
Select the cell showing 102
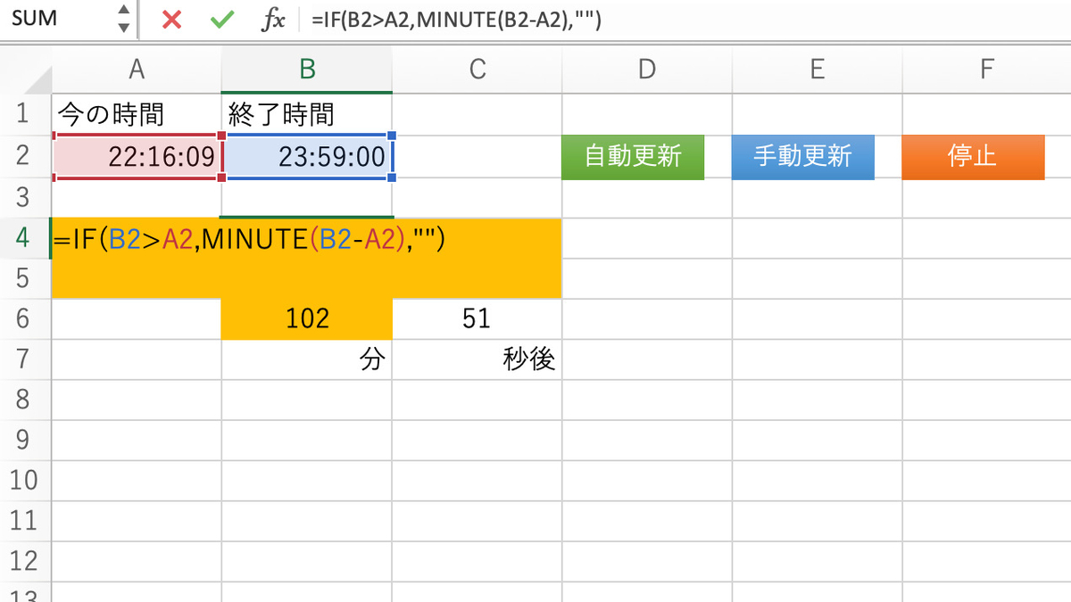pyautogui.click(x=307, y=317)
